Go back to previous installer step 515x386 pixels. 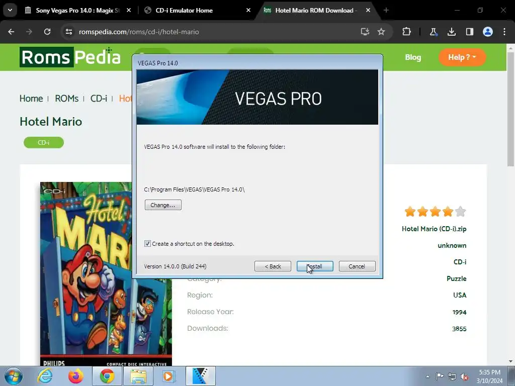click(273, 266)
